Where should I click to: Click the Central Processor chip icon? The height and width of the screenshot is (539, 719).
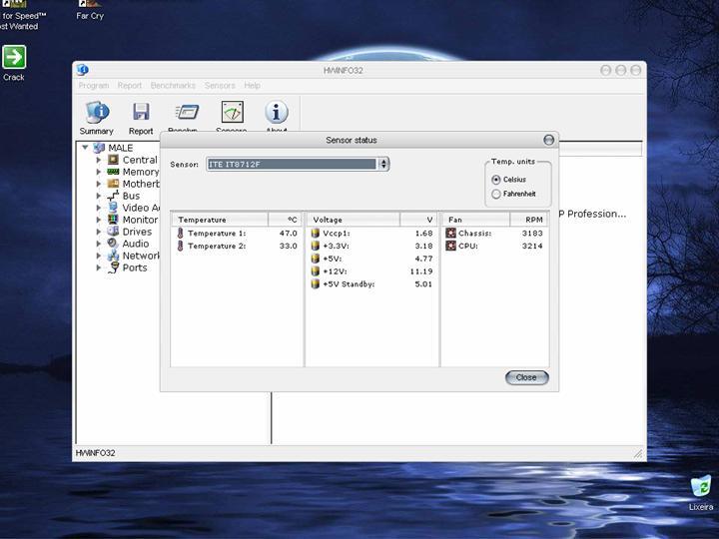click(x=113, y=160)
